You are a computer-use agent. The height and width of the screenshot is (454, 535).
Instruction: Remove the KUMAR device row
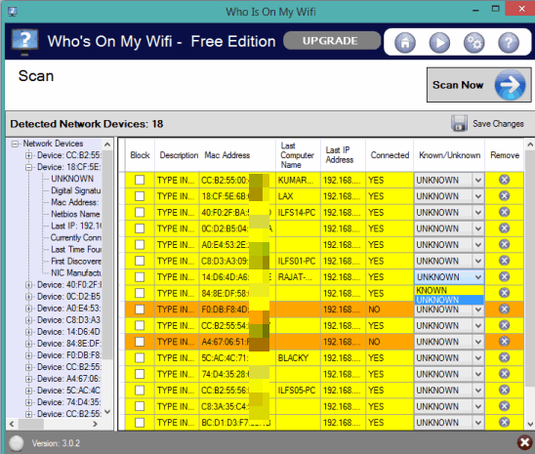(x=504, y=180)
